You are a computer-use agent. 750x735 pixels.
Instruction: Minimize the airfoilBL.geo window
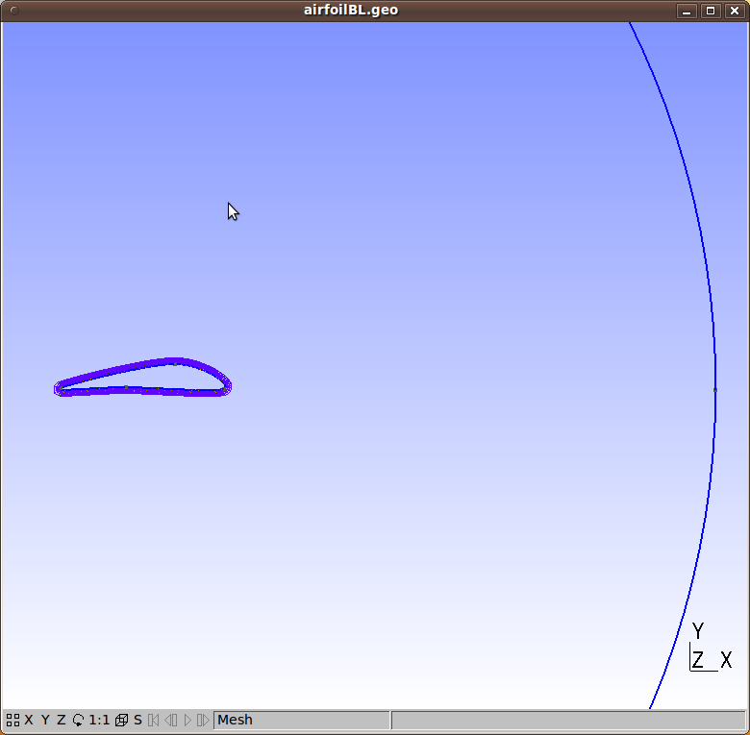tap(687, 11)
